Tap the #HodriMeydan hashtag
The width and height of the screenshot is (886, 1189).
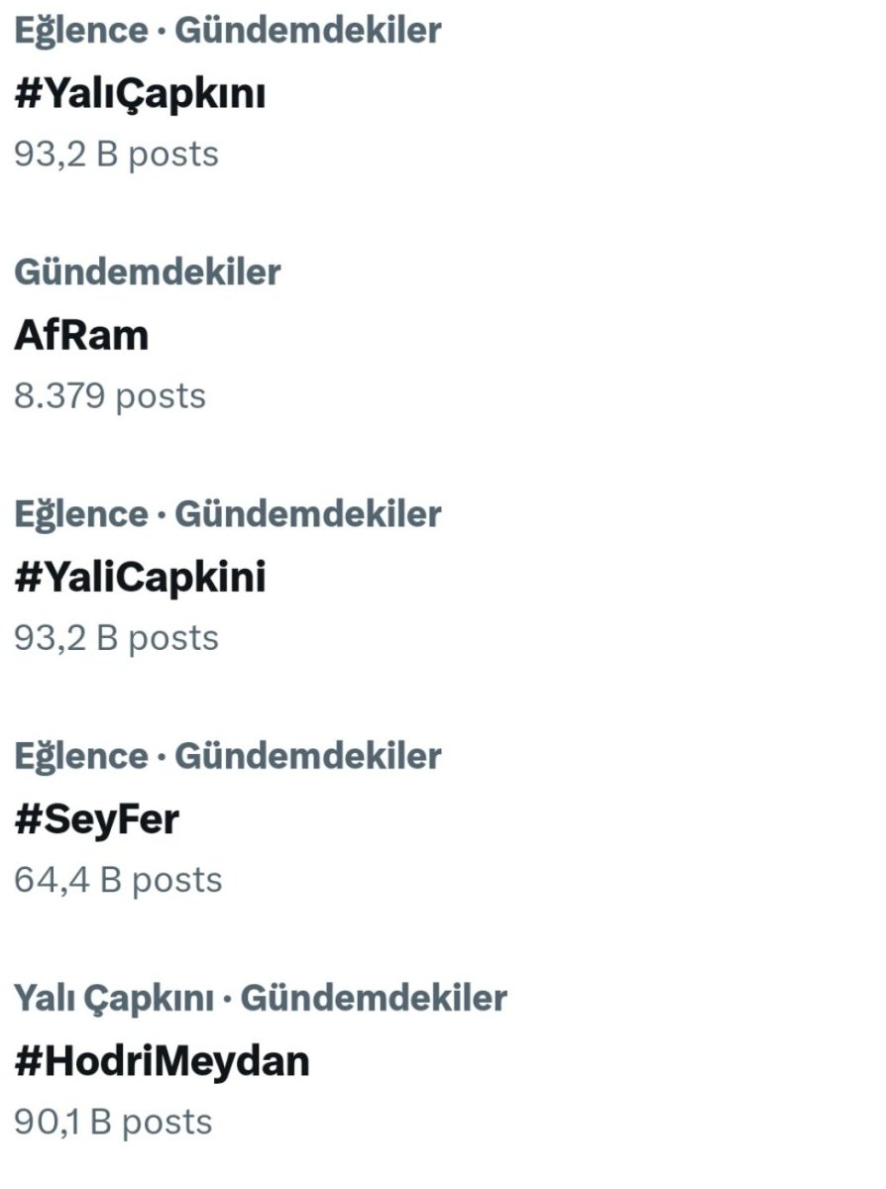pyautogui.click(x=162, y=1061)
